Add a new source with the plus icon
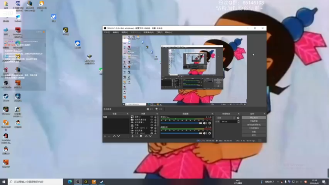329x185 pixels. point(132,136)
